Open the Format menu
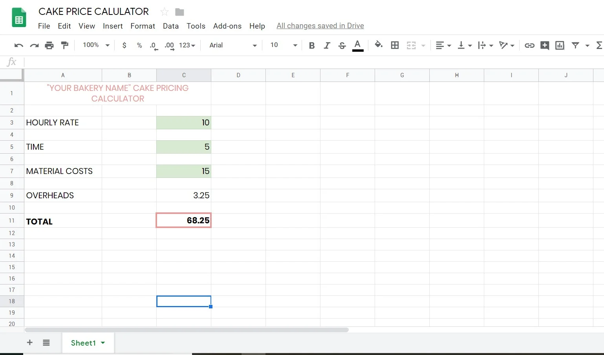 143,26
